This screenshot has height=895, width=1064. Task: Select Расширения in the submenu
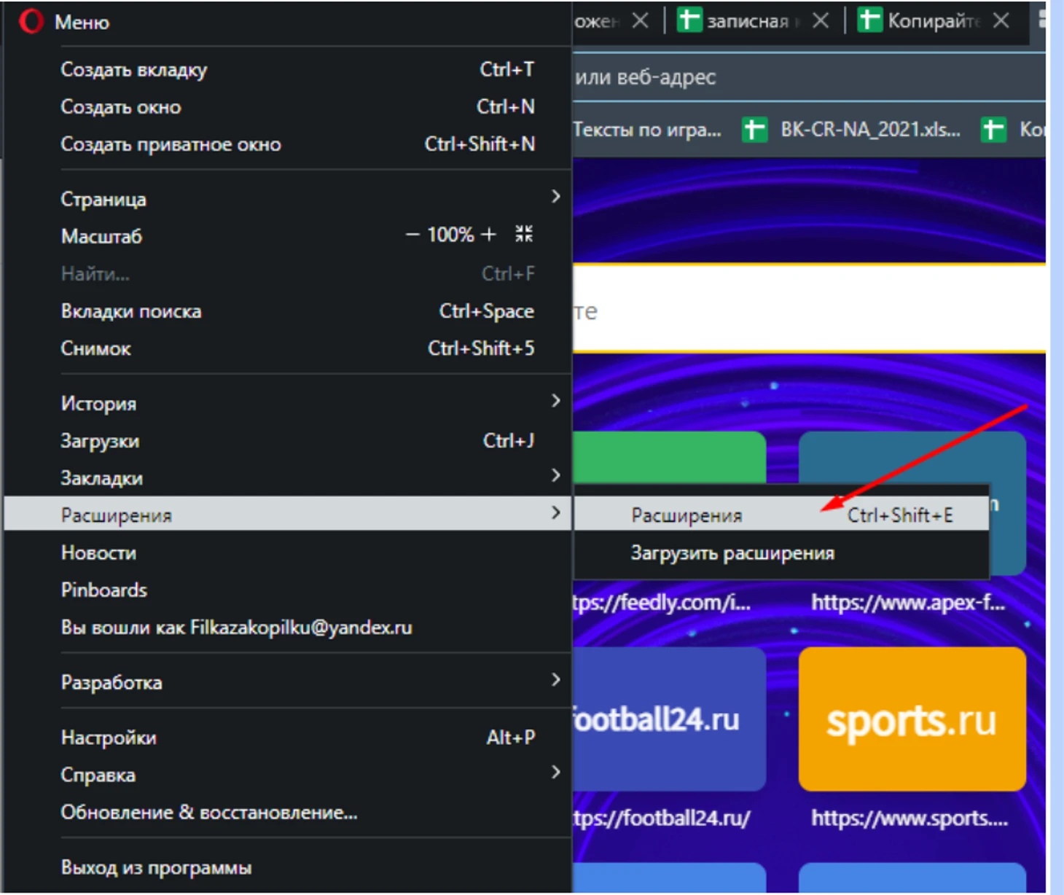686,515
